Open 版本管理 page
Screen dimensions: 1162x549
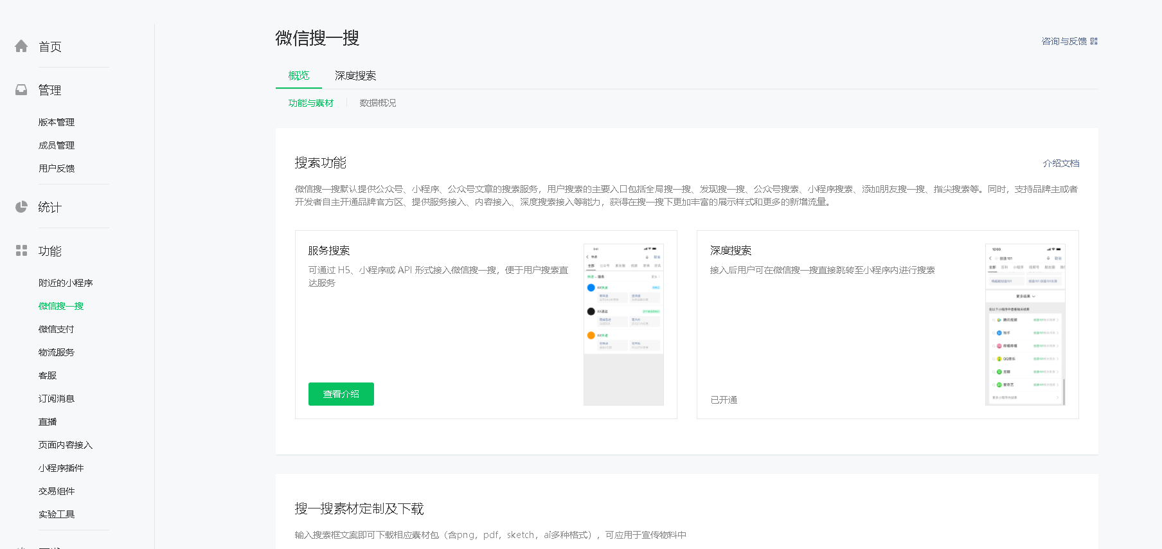[57, 122]
